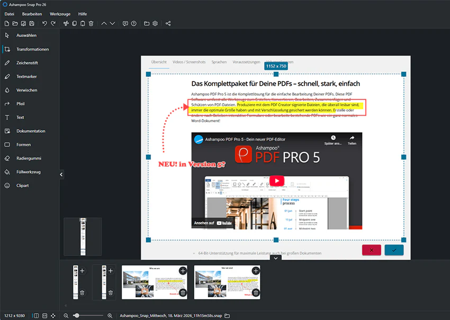Share the capture via share icon
This screenshot has width=450, height=320.
pos(168,23)
